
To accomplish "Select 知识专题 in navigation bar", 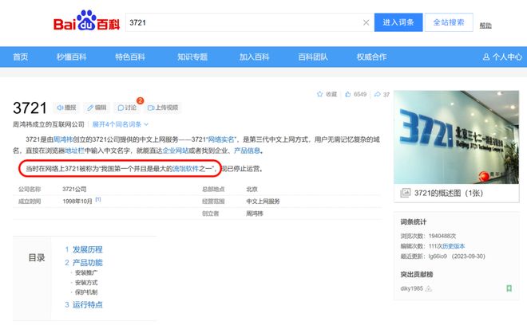I will tap(192, 57).
